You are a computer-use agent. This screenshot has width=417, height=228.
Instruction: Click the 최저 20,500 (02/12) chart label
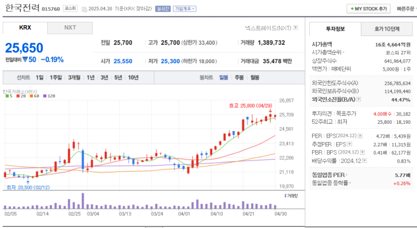pos(28,188)
